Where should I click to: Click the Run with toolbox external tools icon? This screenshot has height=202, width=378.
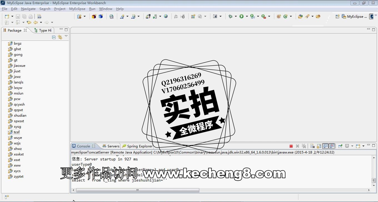click(x=264, y=17)
